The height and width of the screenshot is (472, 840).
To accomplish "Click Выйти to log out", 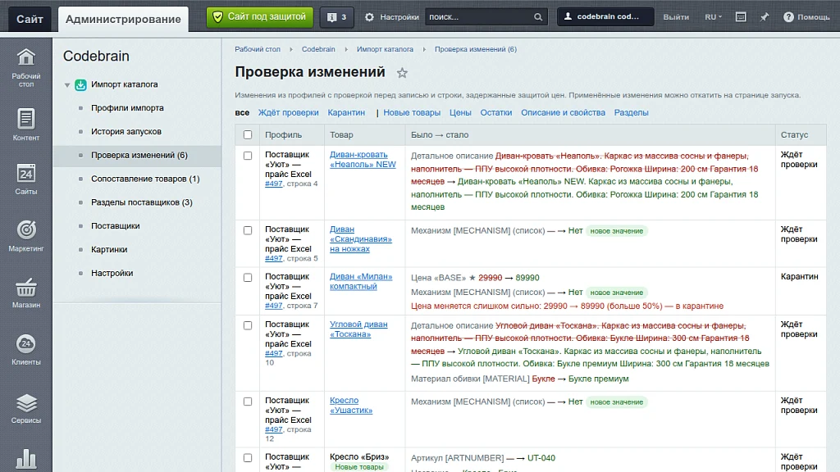I will 676,17.
